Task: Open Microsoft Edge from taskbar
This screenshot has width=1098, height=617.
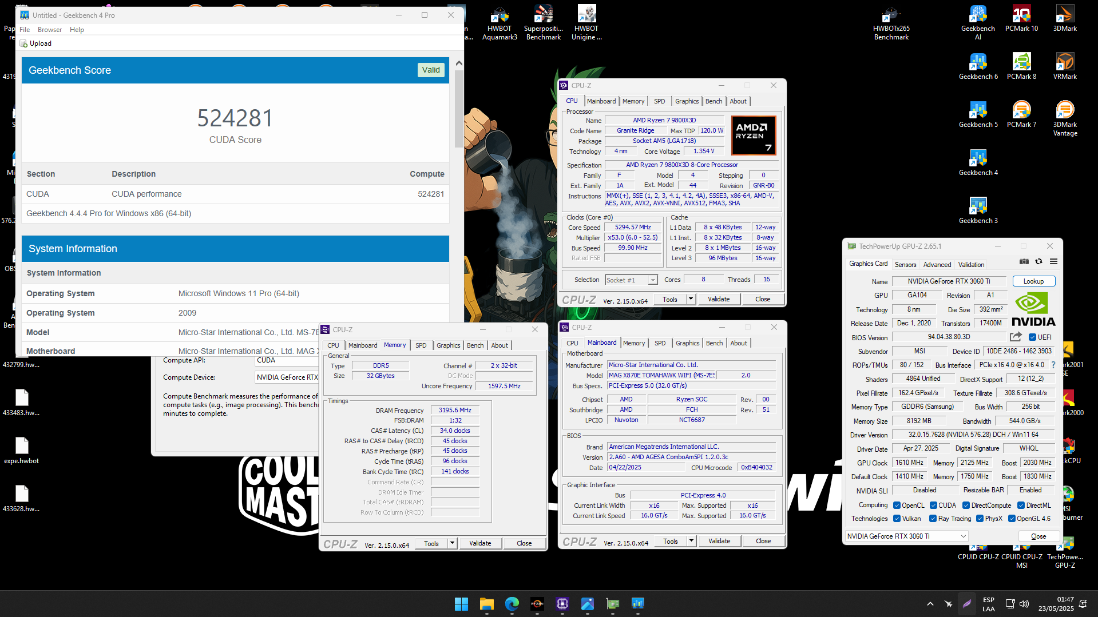Action: 512,603
